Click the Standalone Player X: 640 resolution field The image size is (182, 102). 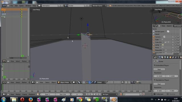(159, 91)
